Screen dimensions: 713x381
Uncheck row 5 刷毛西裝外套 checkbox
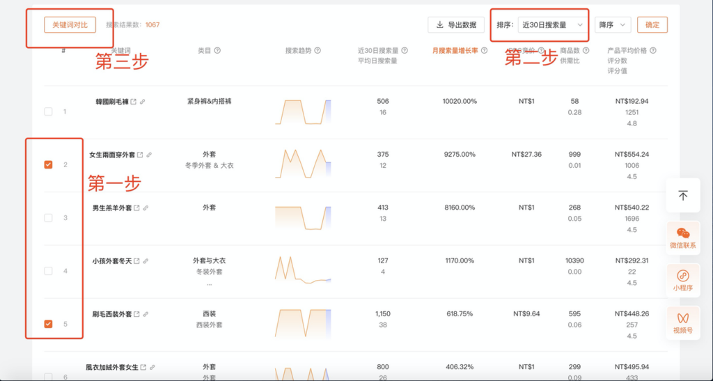click(48, 324)
